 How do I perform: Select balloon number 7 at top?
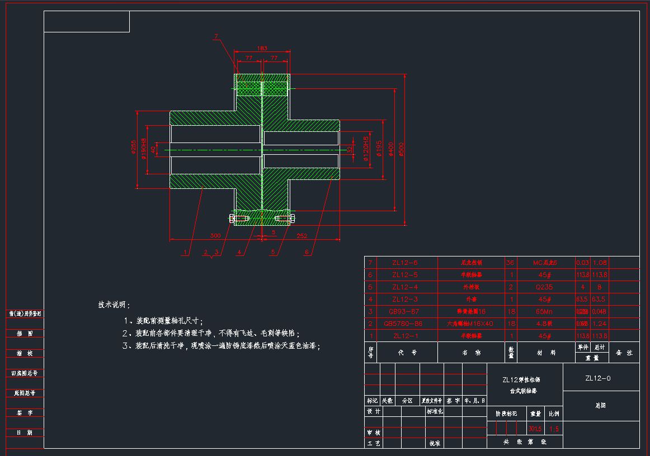tap(216, 37)
